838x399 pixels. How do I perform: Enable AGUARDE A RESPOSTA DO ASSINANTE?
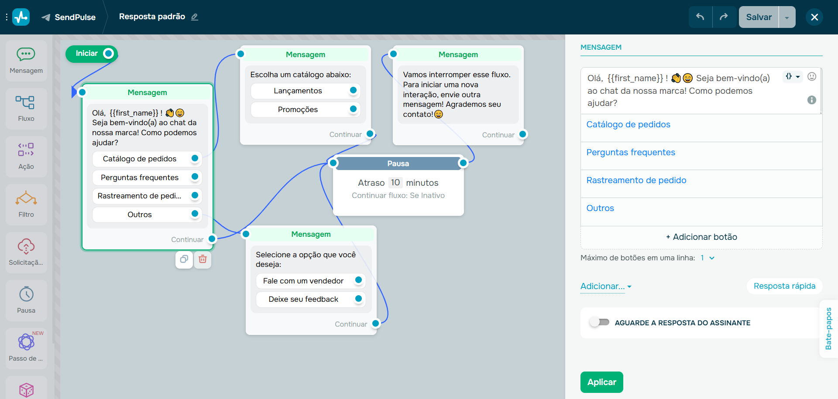[x=599, y=322]
